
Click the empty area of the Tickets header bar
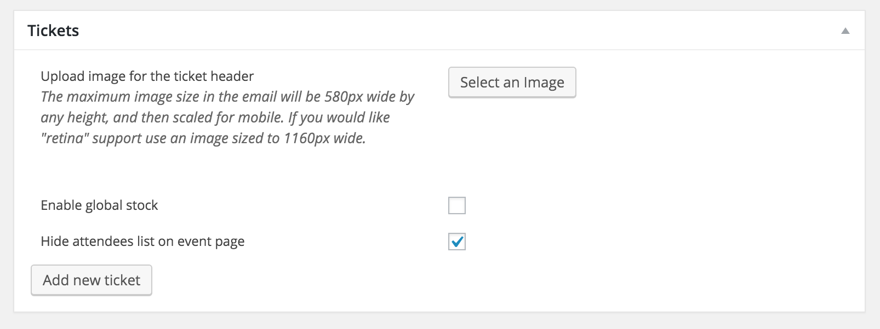coord(438,31)
